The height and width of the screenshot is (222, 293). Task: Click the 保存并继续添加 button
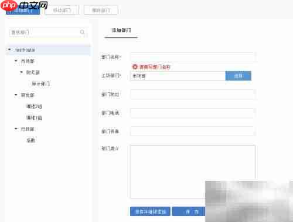(150, 211)
